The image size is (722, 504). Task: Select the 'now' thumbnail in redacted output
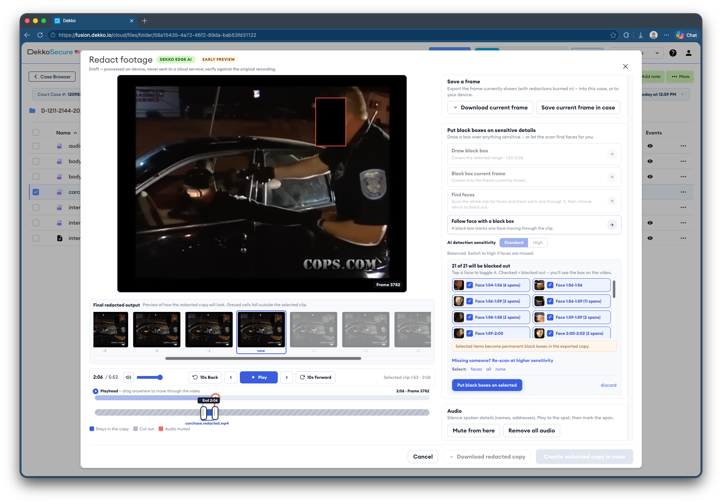click(261, 332)
